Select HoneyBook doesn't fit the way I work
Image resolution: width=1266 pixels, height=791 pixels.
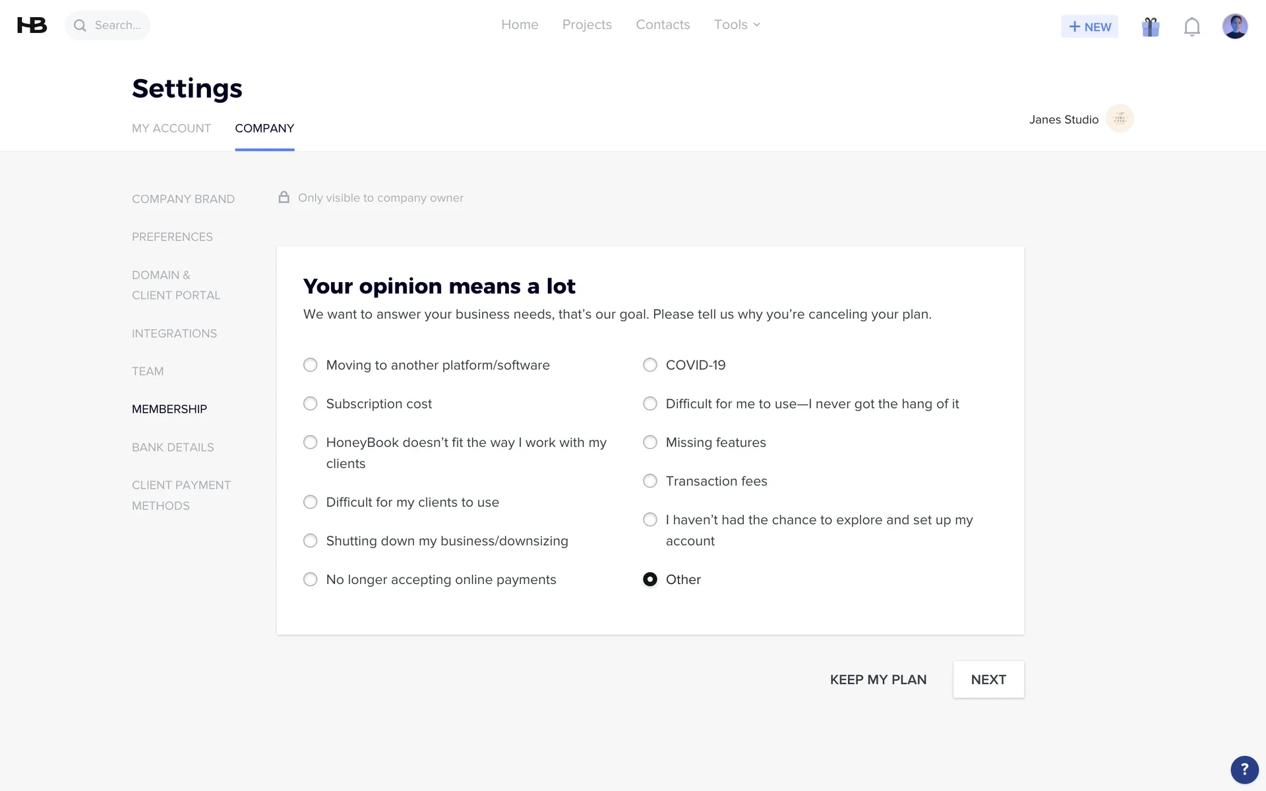(x=310, y=442)
